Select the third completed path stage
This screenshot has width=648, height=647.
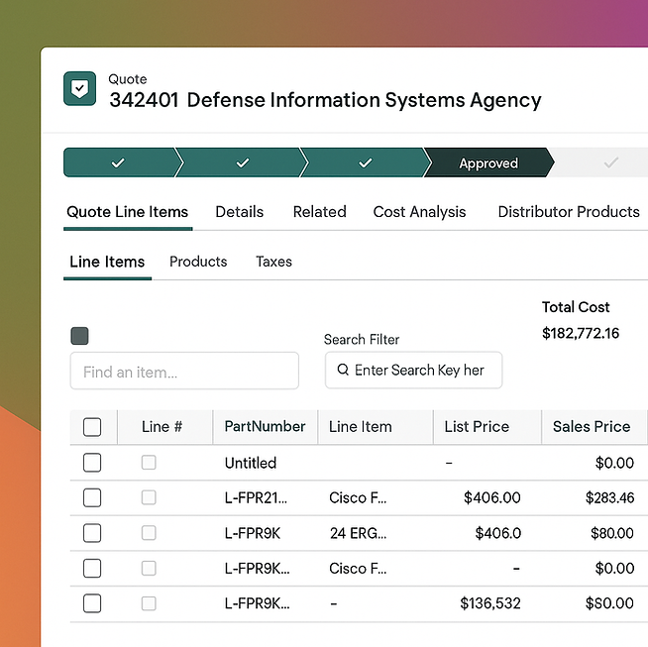coord(366,162)
